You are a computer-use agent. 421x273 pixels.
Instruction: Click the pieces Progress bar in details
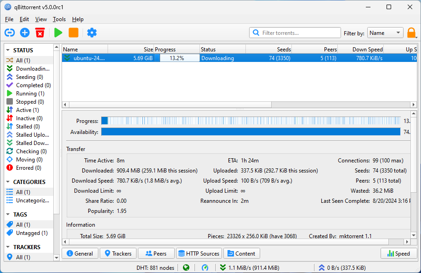(x=251, y=121)
